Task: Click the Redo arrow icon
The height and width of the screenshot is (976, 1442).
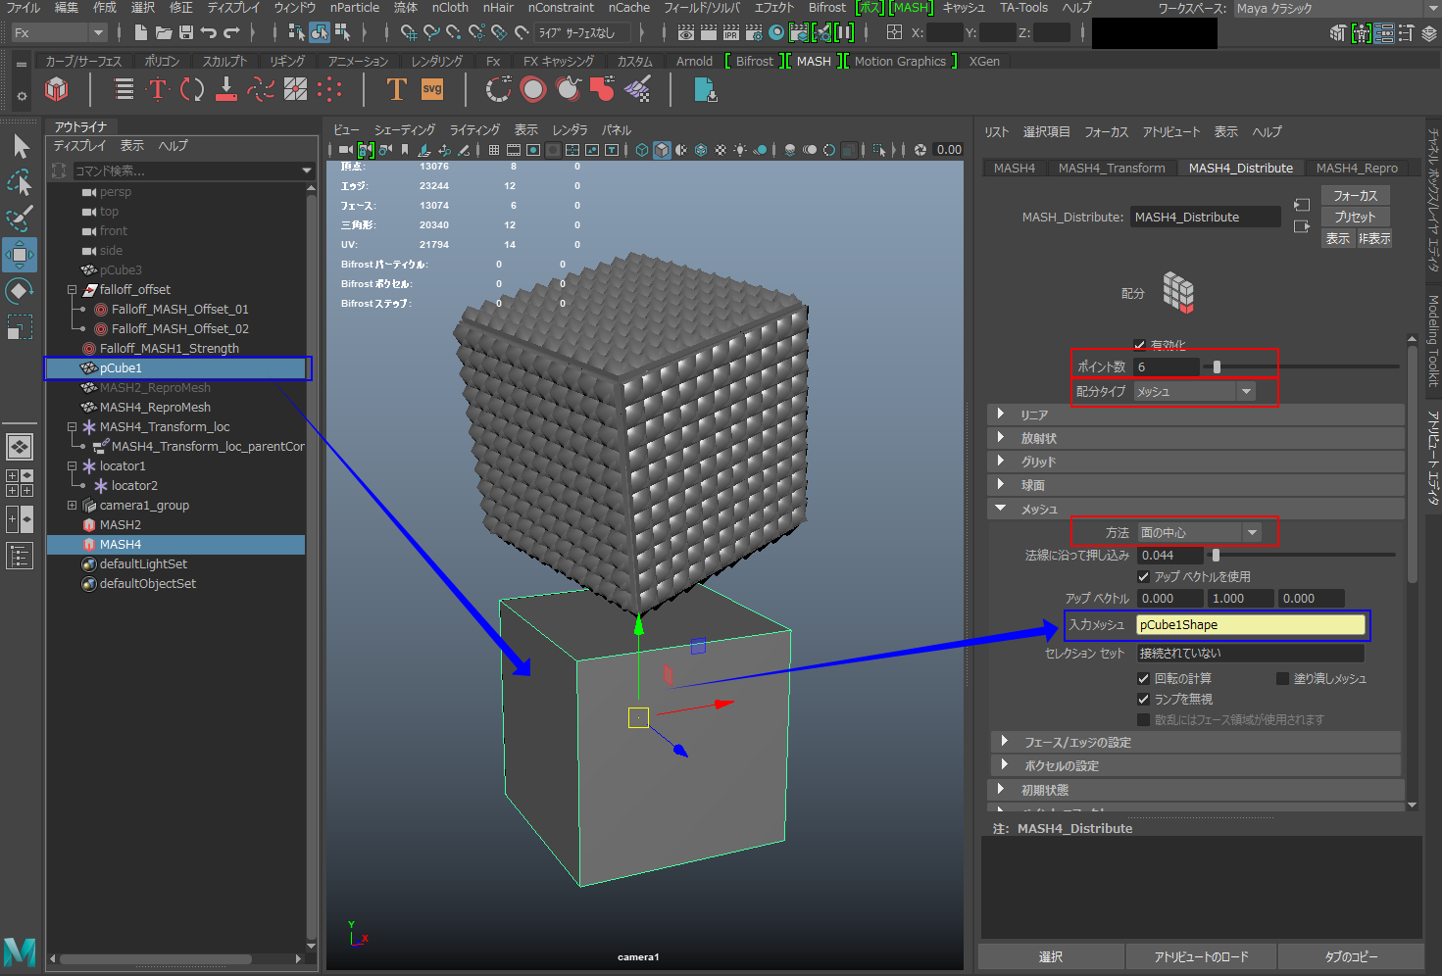Action: click(231, 32)
